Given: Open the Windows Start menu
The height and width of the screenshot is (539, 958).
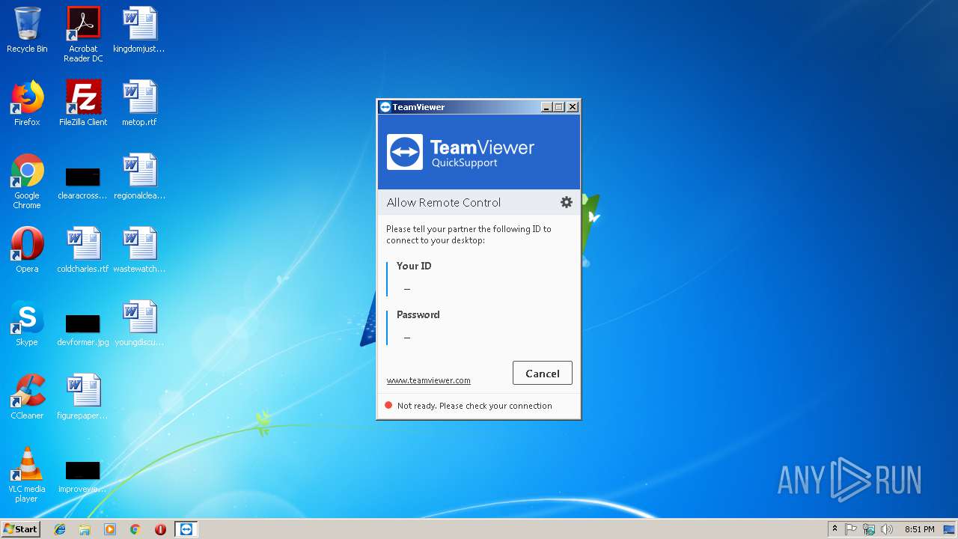Looking at the screenshot, I should [20, 529].
